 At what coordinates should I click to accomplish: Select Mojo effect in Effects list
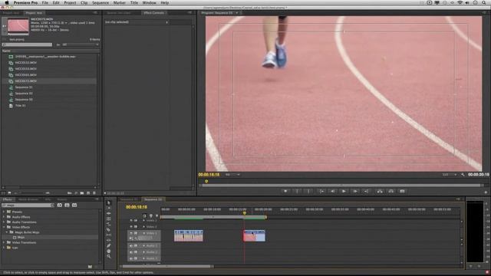(x=21, y=238)
